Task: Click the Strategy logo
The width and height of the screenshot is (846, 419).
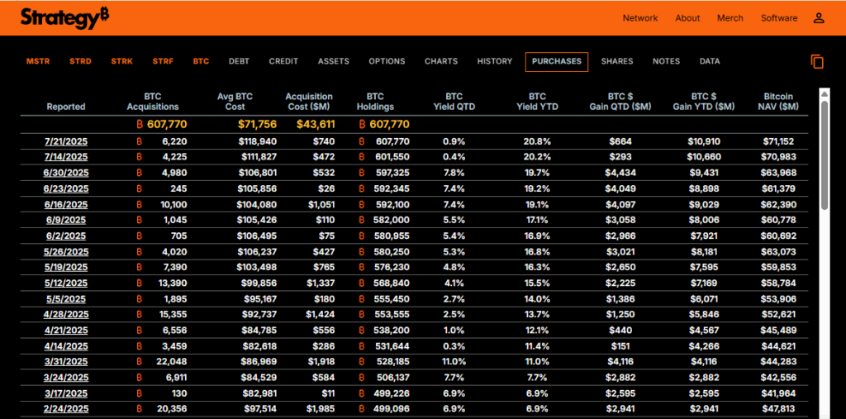Action: coord(64,18)
